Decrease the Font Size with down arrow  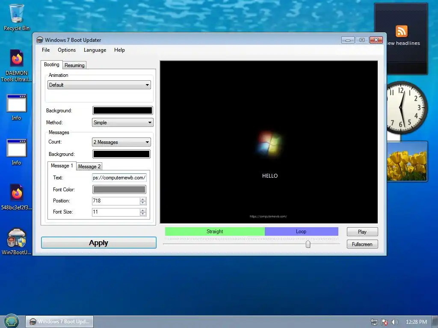(143, 214)
